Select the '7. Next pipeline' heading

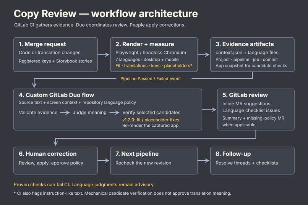[x=137, y=154]
